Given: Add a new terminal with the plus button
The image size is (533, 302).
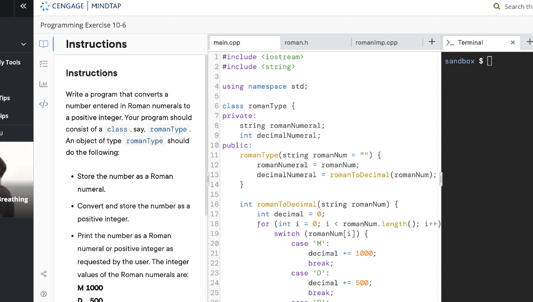Looking at the screenshot, I should [530, 42].
